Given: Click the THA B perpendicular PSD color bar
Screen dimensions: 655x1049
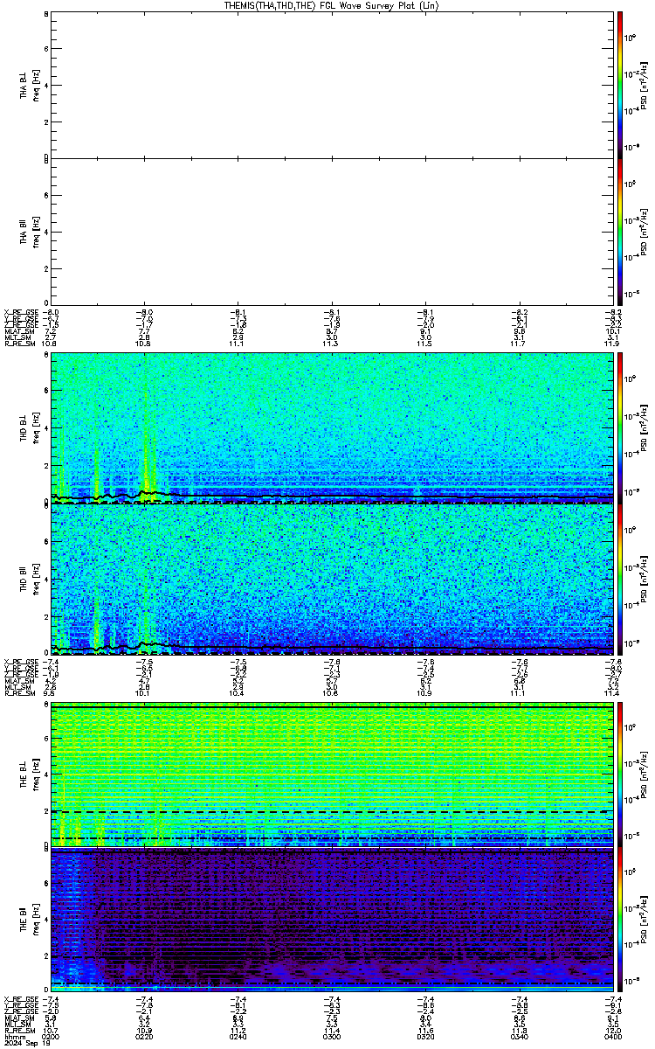Looking at the screenshot, I should tap(620, 84).
